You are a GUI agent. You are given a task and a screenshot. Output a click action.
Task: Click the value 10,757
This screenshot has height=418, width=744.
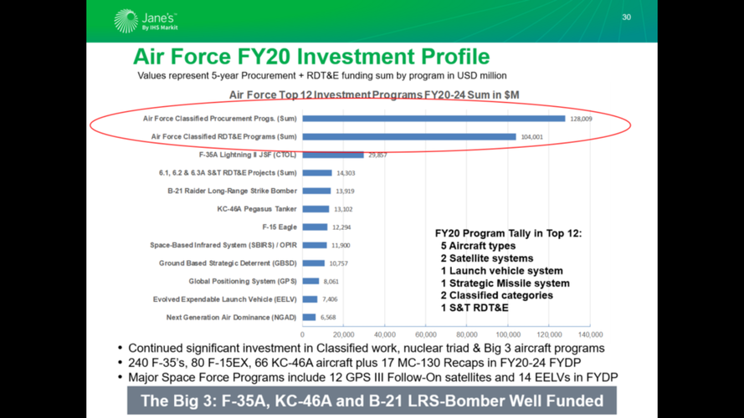coord(338,263)
